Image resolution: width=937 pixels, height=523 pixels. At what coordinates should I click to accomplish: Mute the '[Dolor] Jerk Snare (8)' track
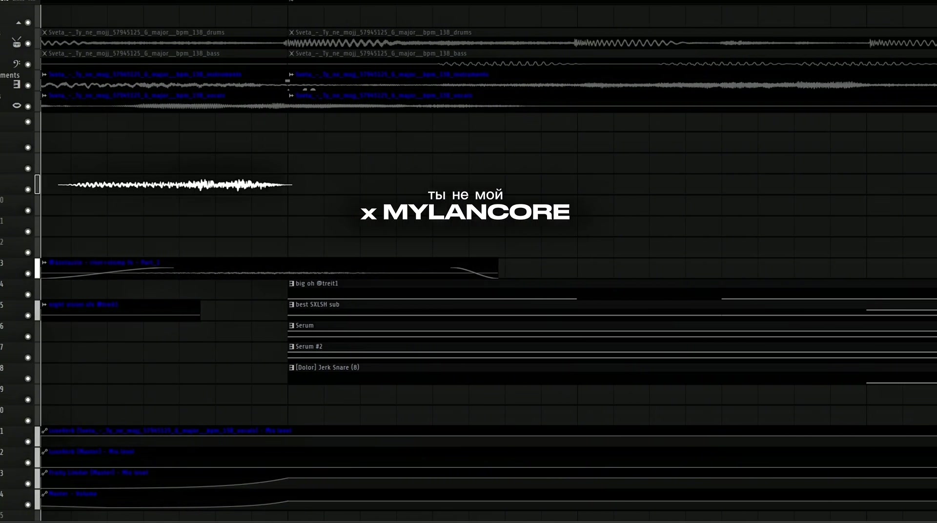[x=28, y=379]
